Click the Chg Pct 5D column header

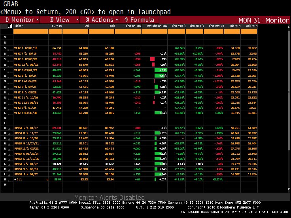click(x=216, y=26)
